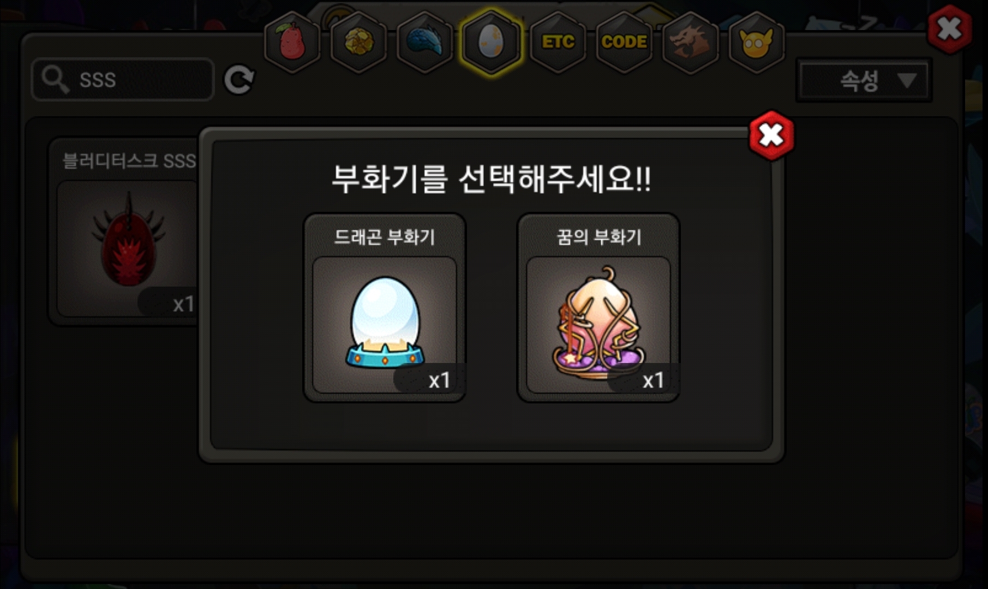Expand the 속성 attribute dropdown
This screenshot has height=589, width=988.
click(864, 81)
